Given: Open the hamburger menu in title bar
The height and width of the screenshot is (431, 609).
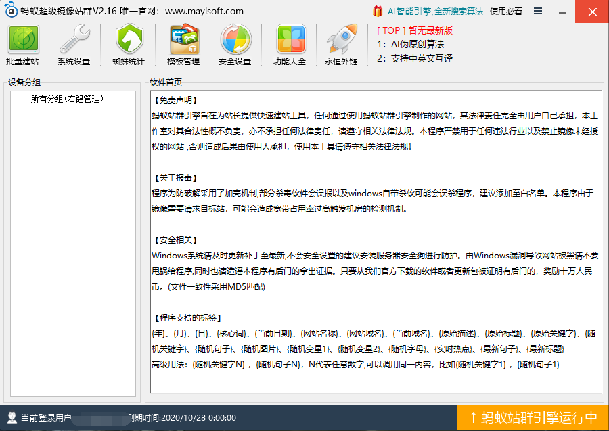Looking at the screenshot, I should point(537,11).
